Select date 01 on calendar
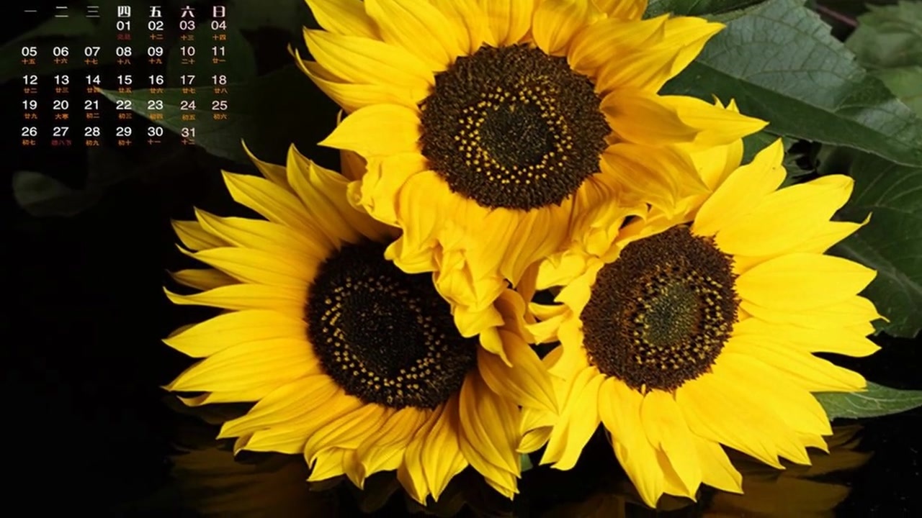The height and width of the screenshot is (518, 922). click(124, 26)
